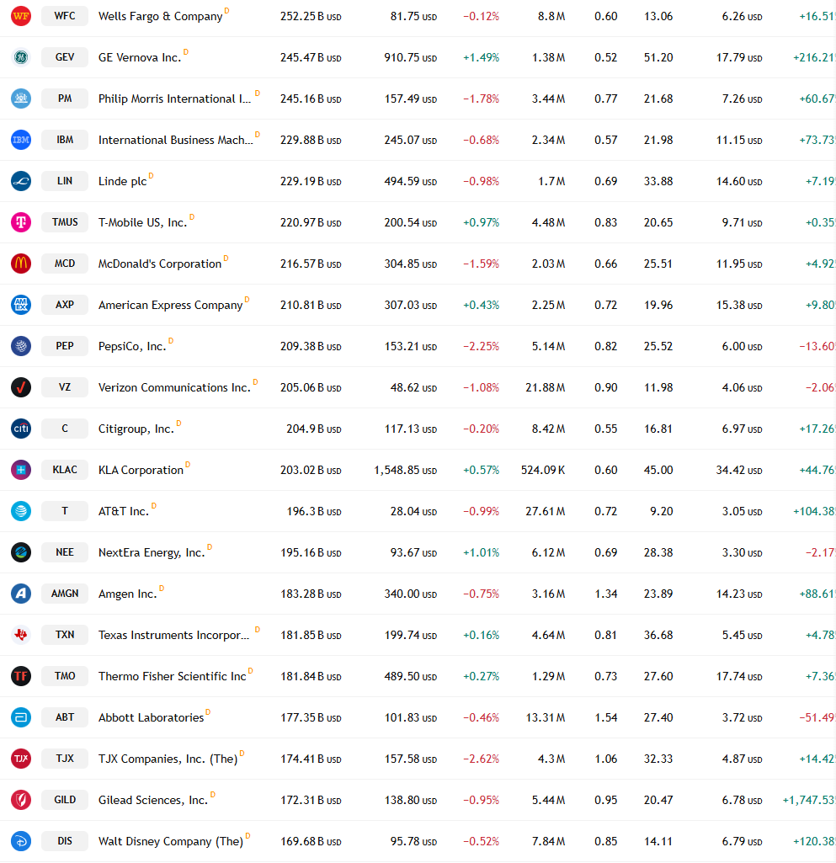
Task: Open the WFC ticker badge
Action: pos(64,16)
